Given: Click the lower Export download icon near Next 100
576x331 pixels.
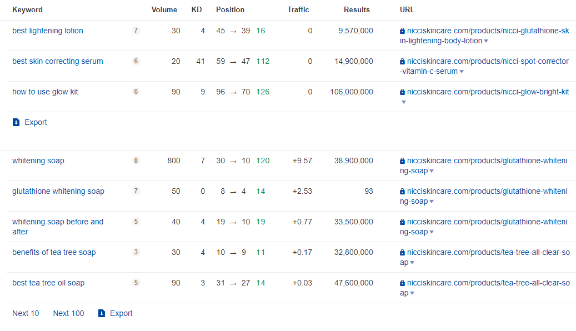Looking at the screenshot, I should click(x=102, y=313).
